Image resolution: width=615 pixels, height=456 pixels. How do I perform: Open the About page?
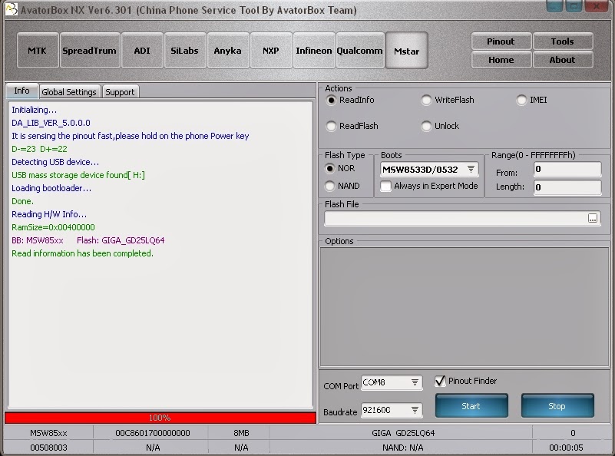[x=563, y=60]
